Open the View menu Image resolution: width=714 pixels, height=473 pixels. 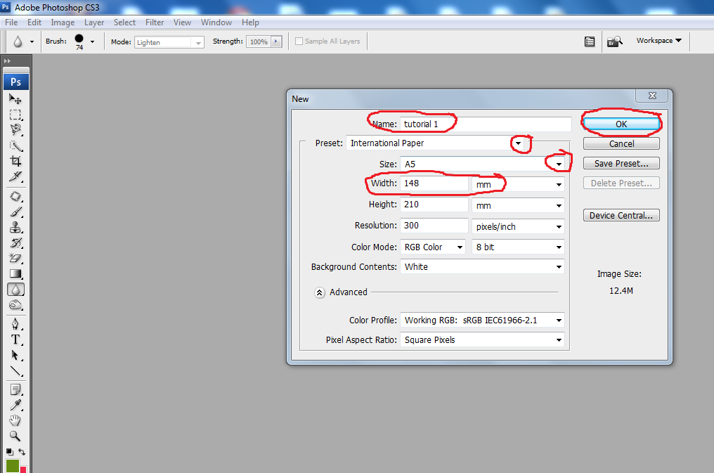pyautogui.click(x=182, y=22)
